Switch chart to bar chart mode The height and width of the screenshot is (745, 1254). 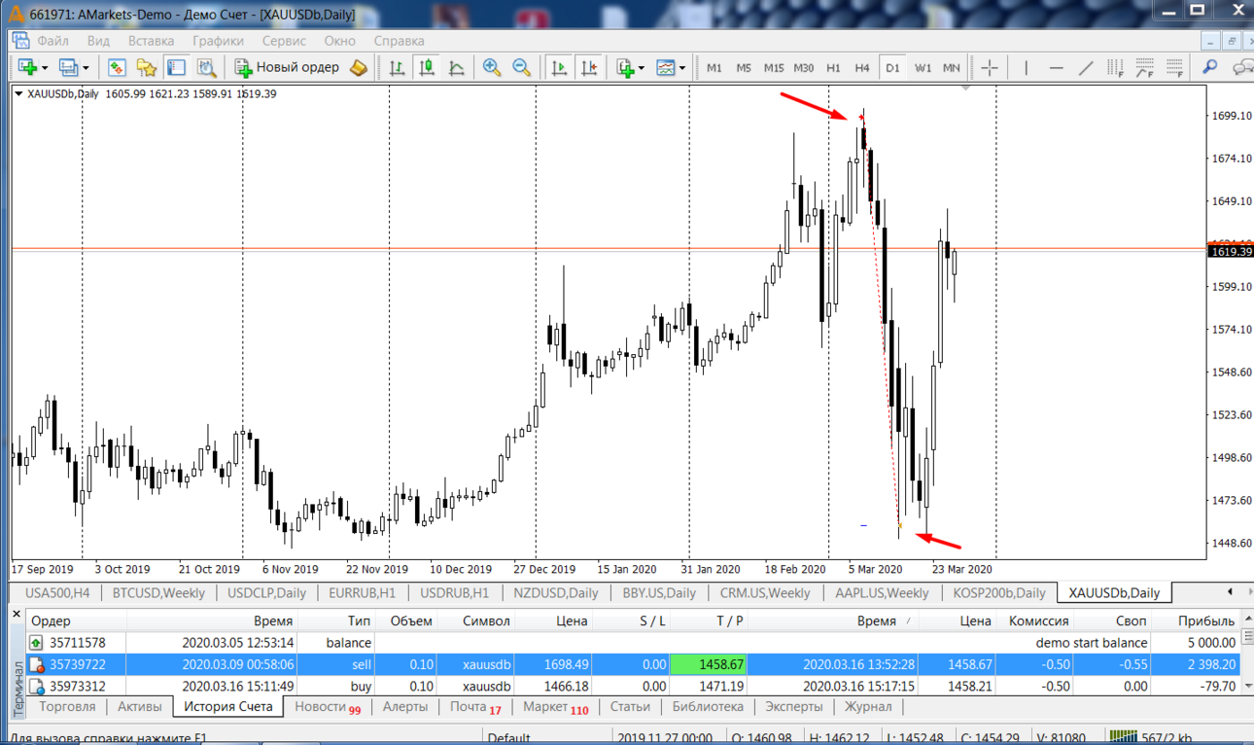point(397,67)
